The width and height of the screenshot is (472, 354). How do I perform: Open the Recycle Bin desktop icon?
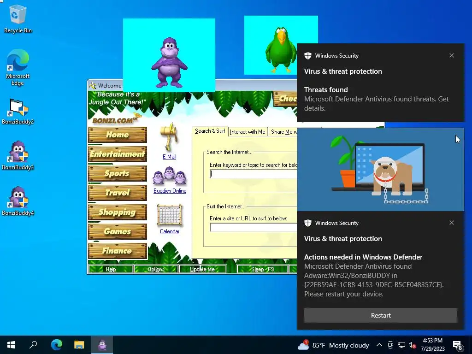18,19
